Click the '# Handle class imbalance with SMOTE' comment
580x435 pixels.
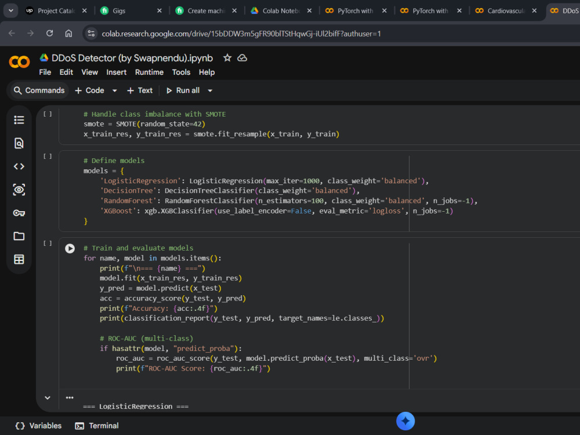[155, 114]
